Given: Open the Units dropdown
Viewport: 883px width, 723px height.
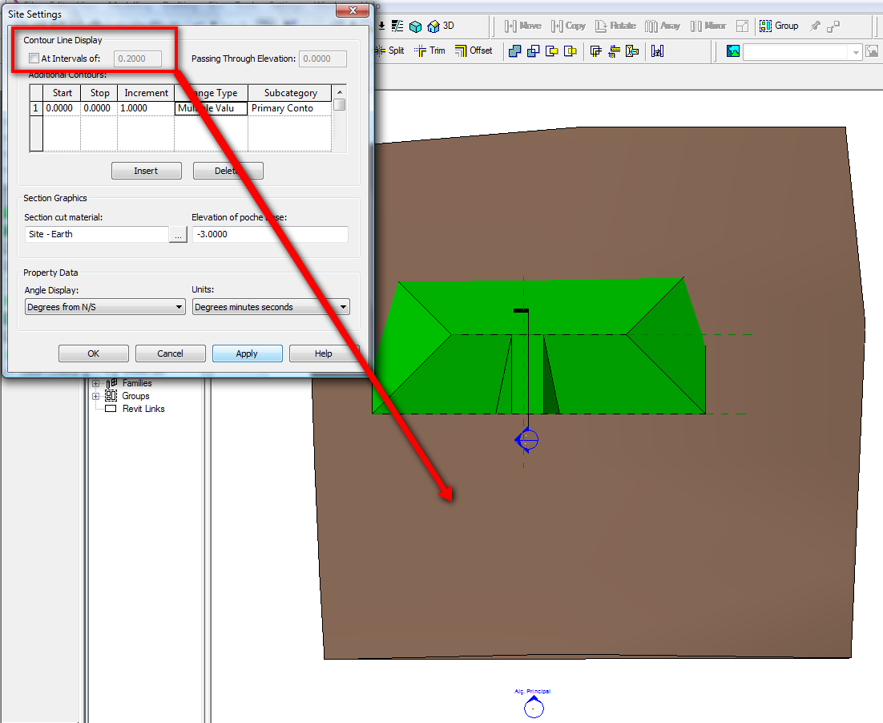Looking at the screenshot, I should pyautogui.click(x=271, y=307).
